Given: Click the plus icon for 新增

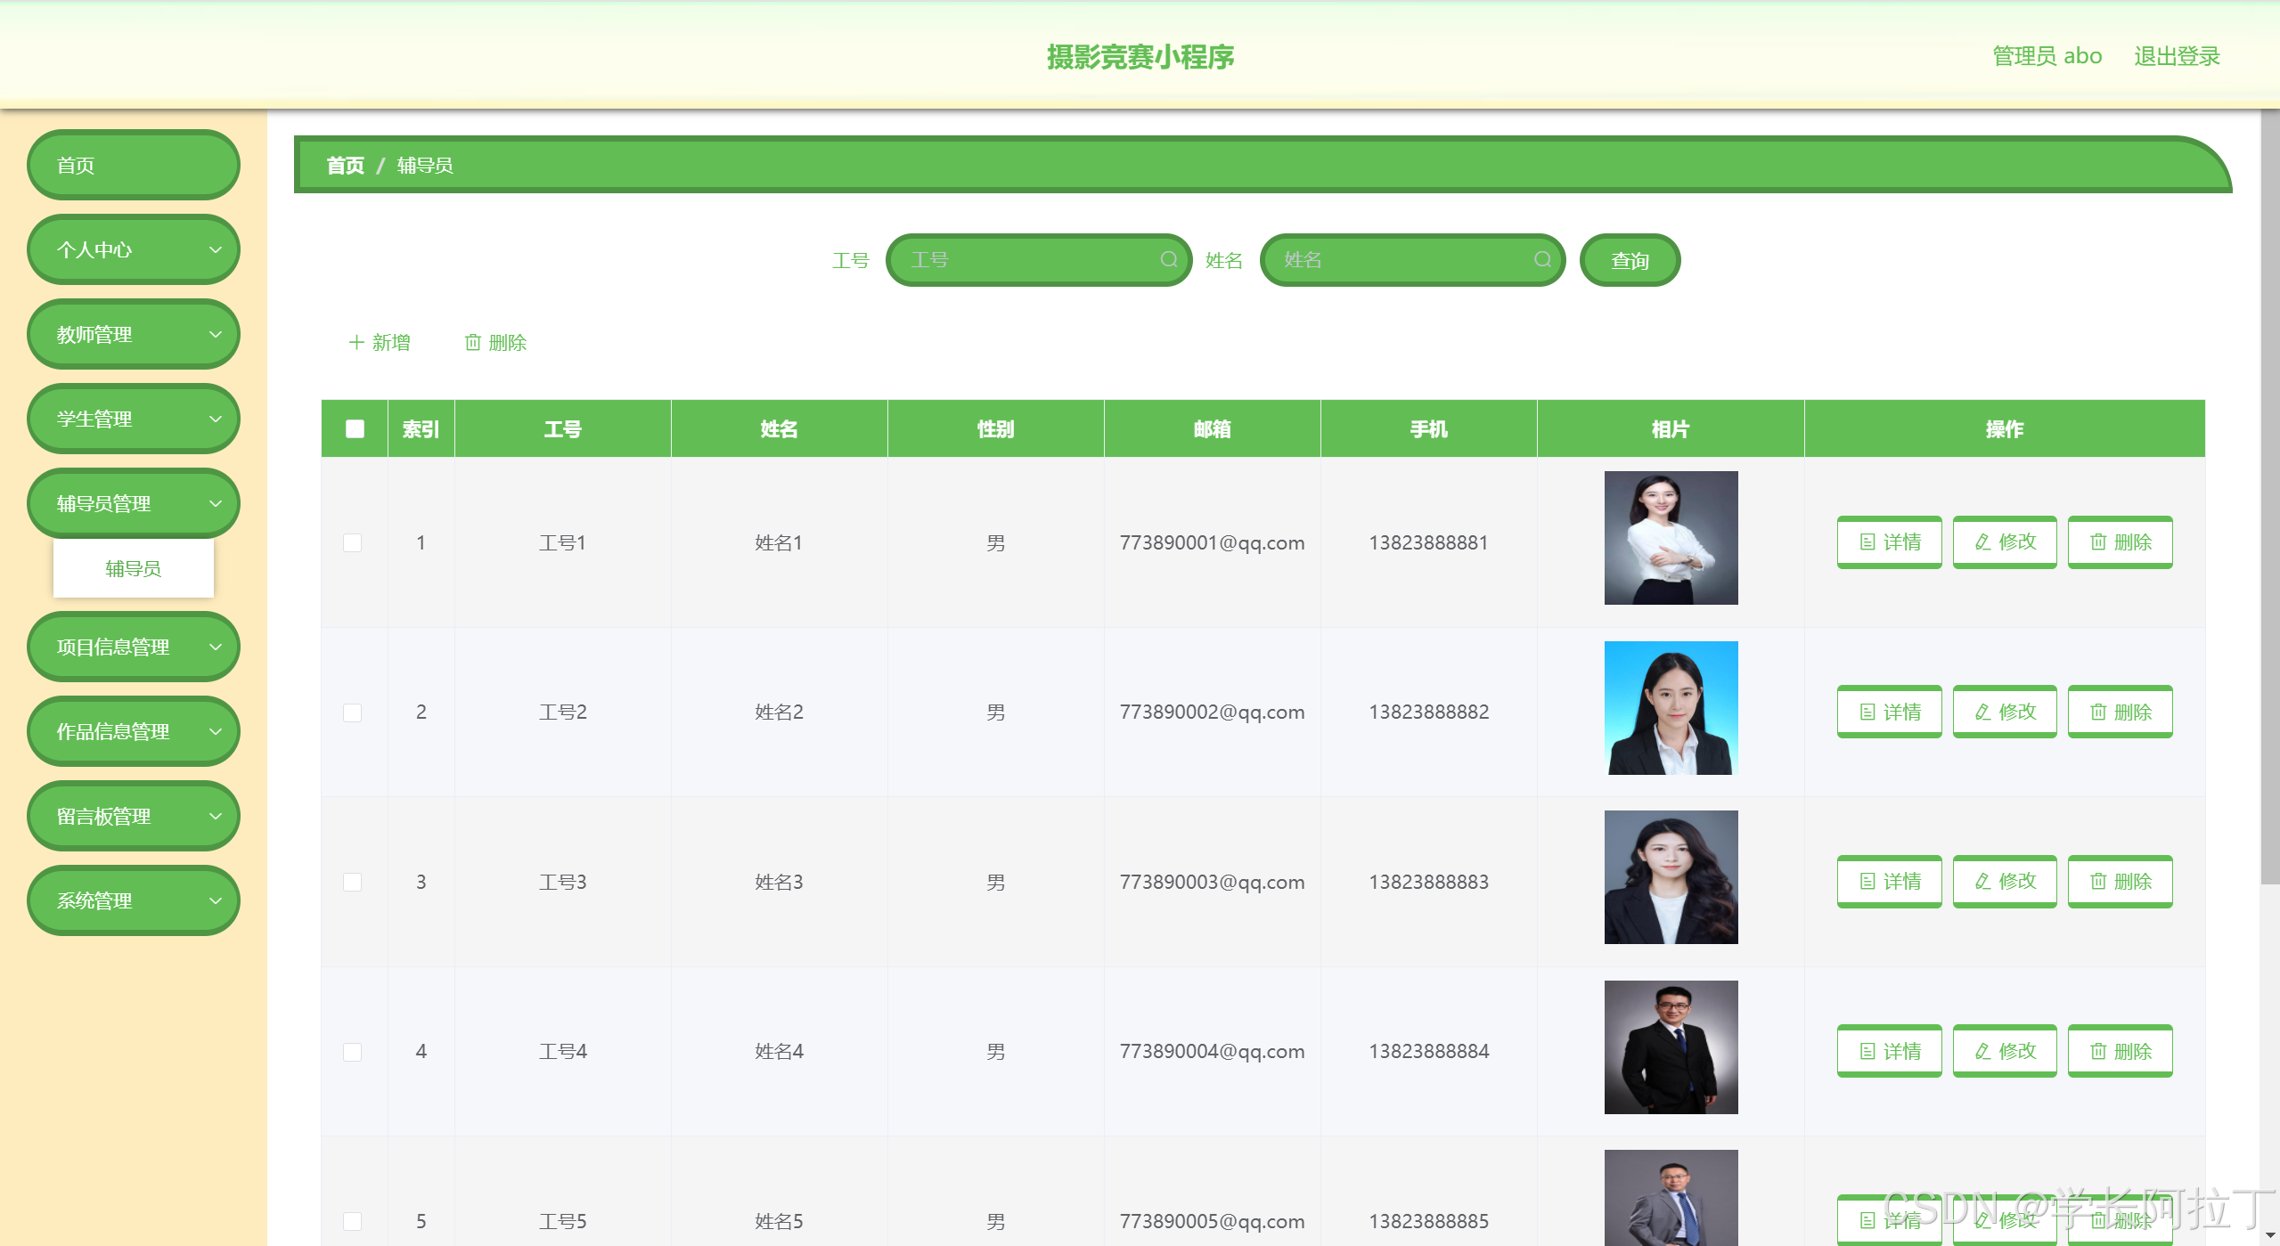Looking at the screenshot, I should point(356,342).
